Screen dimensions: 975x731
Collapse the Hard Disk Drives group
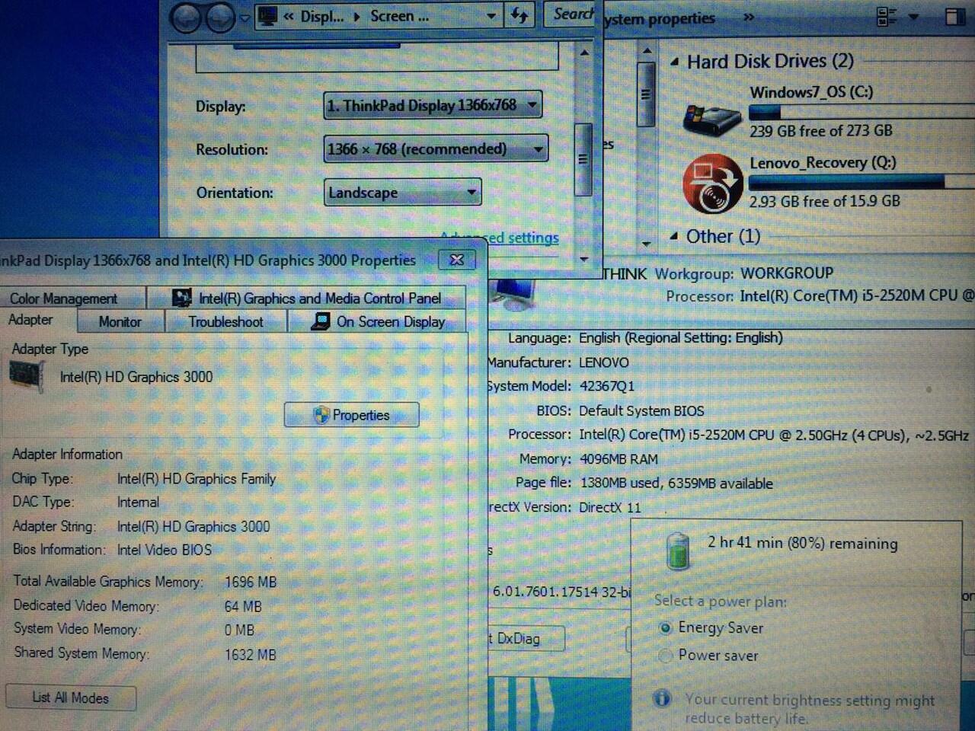674,62
